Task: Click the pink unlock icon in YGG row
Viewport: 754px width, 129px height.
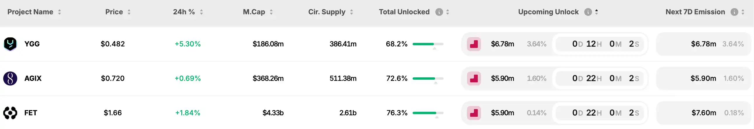Action: tap(474, 44)
